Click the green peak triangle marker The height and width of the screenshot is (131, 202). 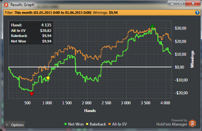pos(152,26)
